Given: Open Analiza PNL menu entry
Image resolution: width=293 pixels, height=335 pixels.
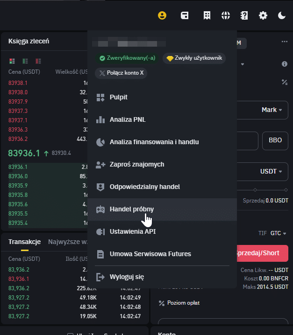Looking at the screenshot, I should (x=162, y=119).
